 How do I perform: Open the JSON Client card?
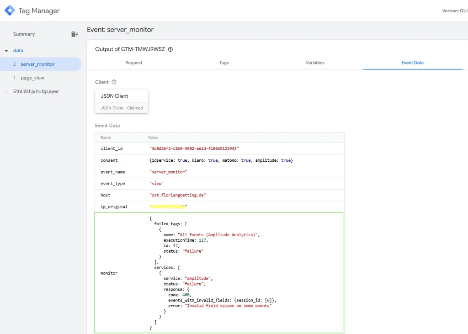[x=122, y=101]
